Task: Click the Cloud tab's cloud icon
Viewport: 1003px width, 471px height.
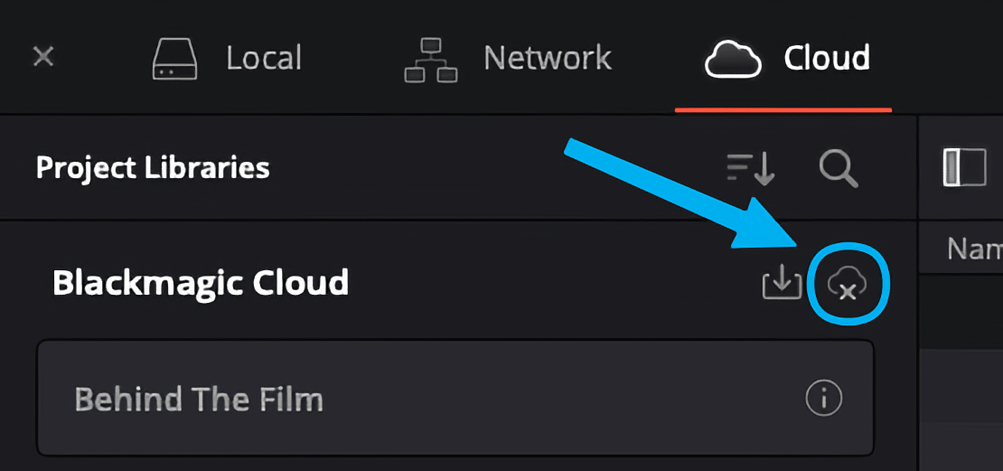Action: pos(734,60)
